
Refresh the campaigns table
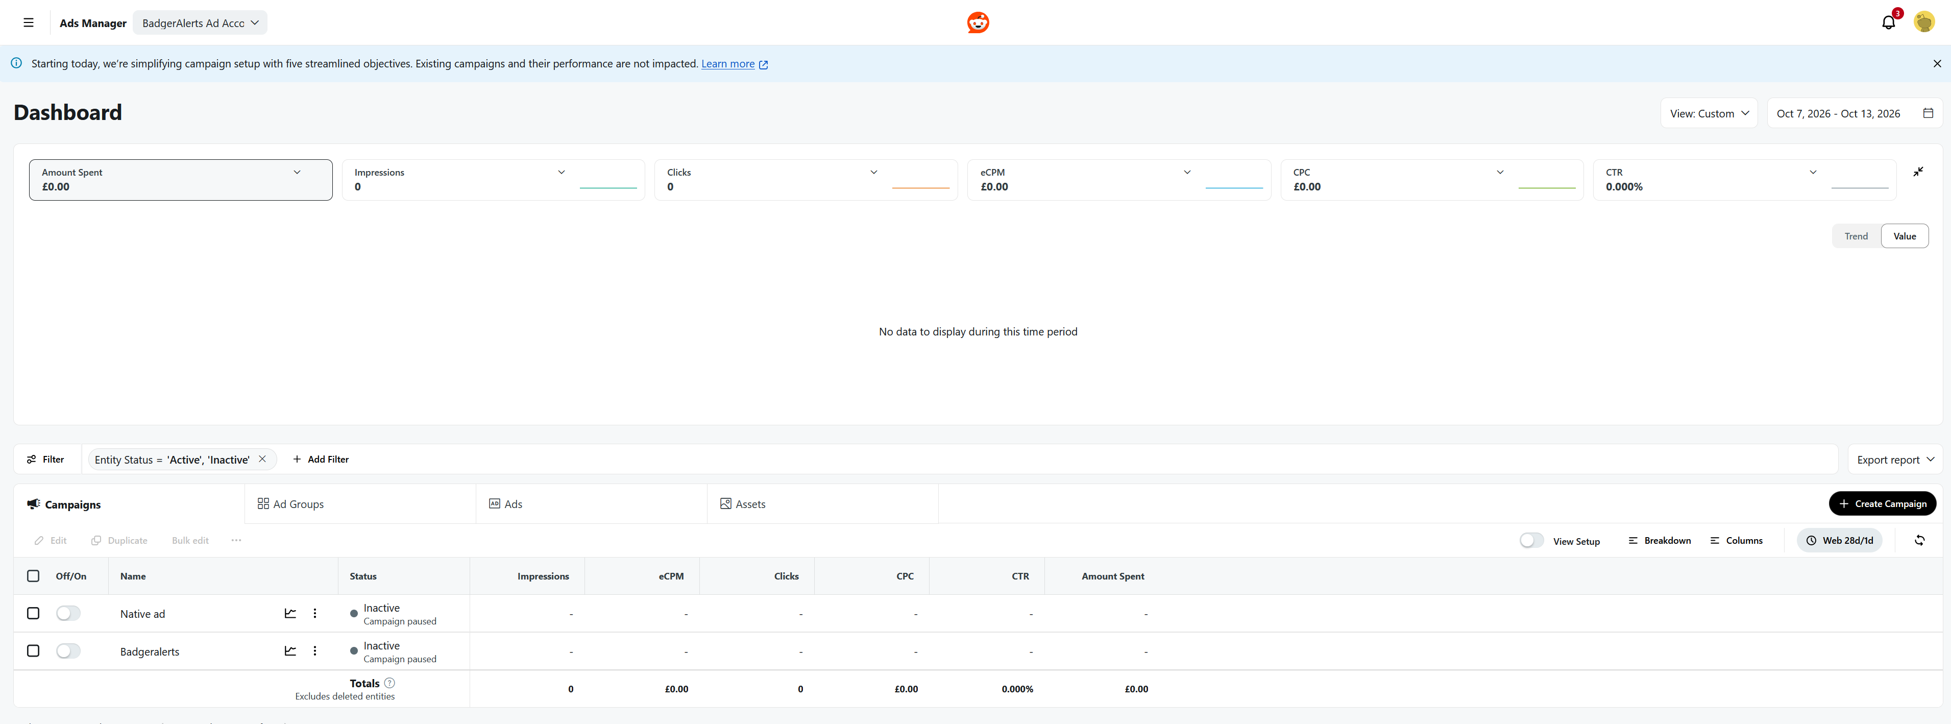(1919, 540)
